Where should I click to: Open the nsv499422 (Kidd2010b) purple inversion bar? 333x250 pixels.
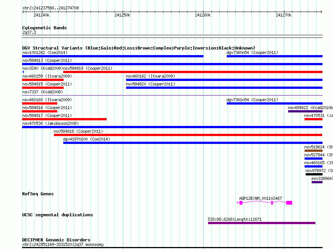(x=305, y=111)
